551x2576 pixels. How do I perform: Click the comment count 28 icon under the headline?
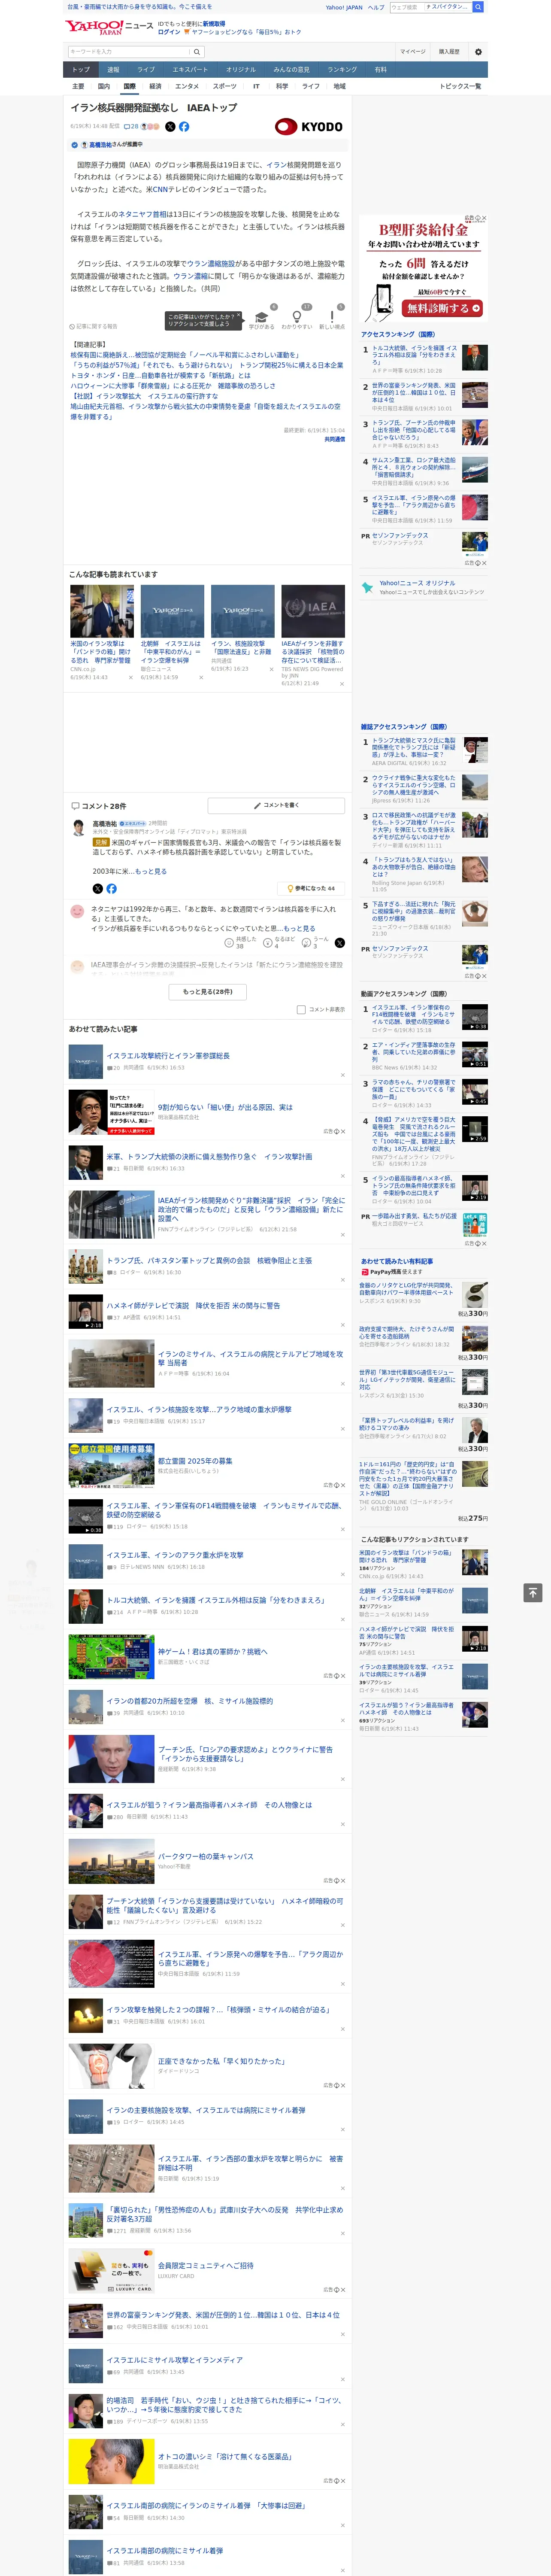coord(131,127)
